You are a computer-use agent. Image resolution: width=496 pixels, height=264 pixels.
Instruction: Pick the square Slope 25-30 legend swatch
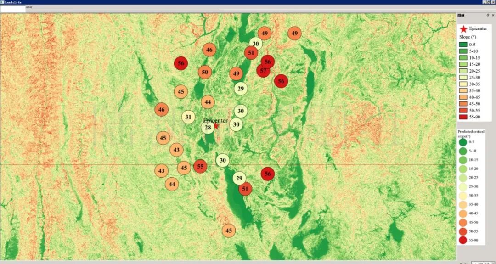pos(463,78)
